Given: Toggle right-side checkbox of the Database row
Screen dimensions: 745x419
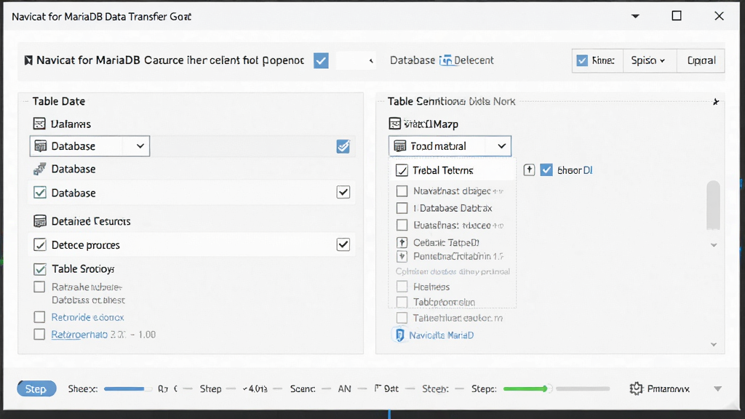Looking at the screenshot, I should click(343, 192).
